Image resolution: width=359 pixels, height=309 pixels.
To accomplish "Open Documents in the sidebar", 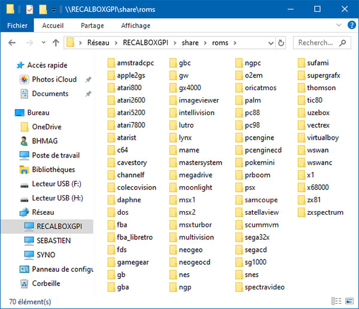I will pos(50,94).
